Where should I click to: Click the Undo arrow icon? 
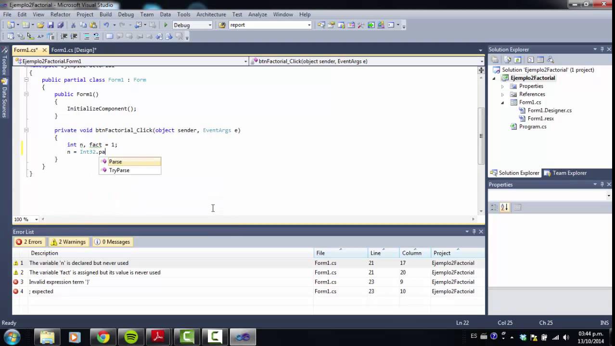pyautogui.click(x=106, y=25)
